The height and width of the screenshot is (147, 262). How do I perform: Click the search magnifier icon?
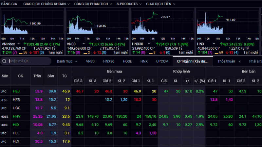pos(4,61)
